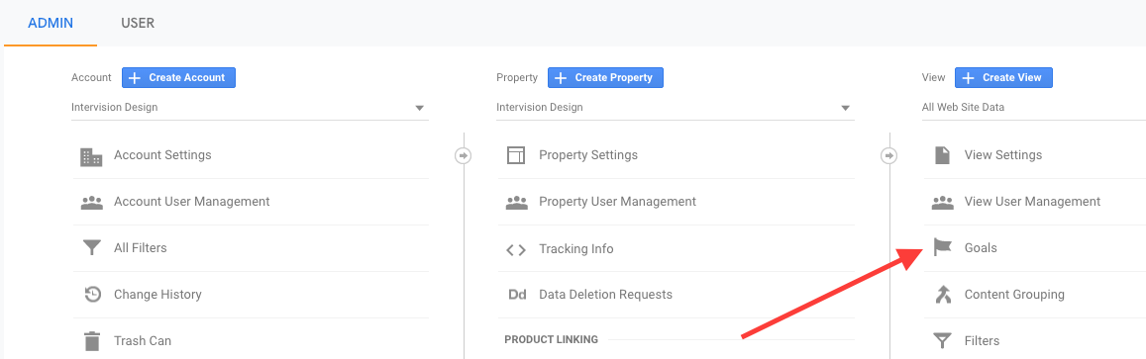Click the Property Settings layout icon
Image resolution: width=1146 pixels, height=359 pixels.
pos(516,155)
